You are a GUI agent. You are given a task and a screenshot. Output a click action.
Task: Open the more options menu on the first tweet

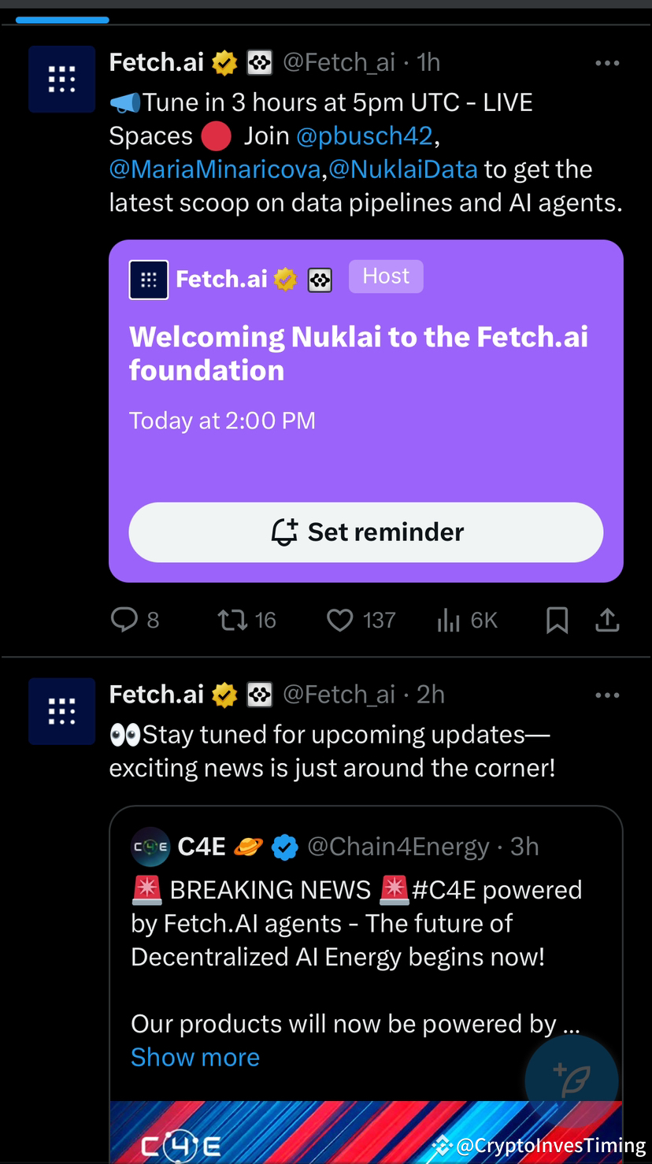607,63
